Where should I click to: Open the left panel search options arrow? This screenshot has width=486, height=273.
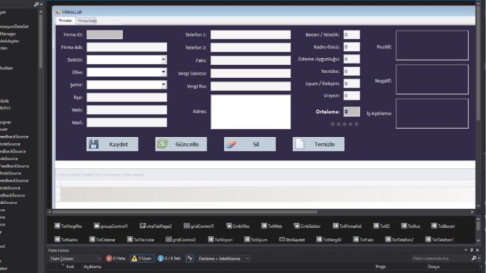click(x=41, y=4)
